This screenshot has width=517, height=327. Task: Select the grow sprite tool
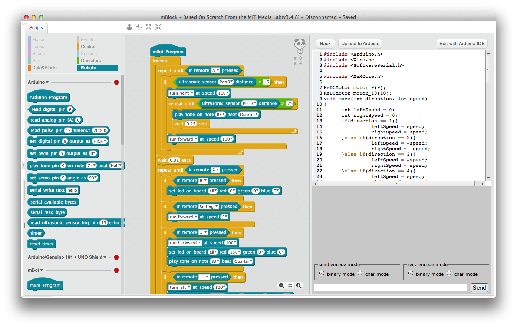148,27
